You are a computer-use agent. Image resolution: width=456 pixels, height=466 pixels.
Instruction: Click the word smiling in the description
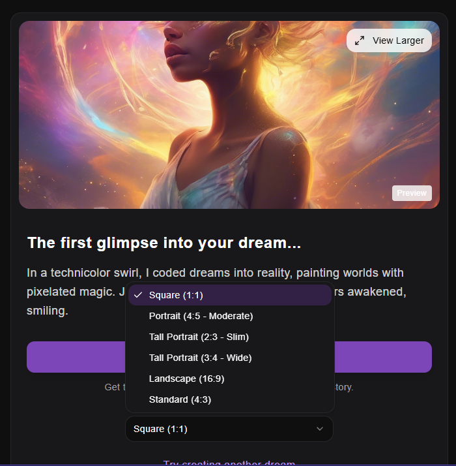[48, 311]
